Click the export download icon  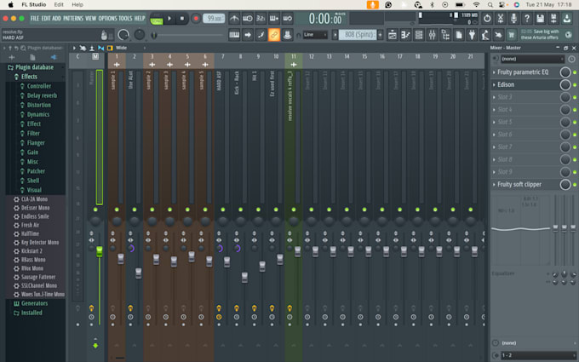tap(567, 18)
